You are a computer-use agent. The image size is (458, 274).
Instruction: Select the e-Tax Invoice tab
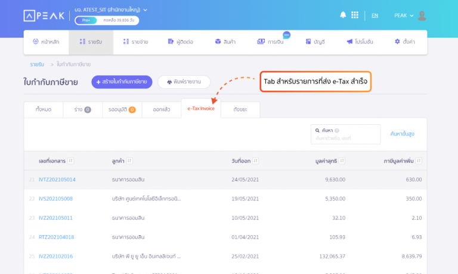tap(201, 109)
